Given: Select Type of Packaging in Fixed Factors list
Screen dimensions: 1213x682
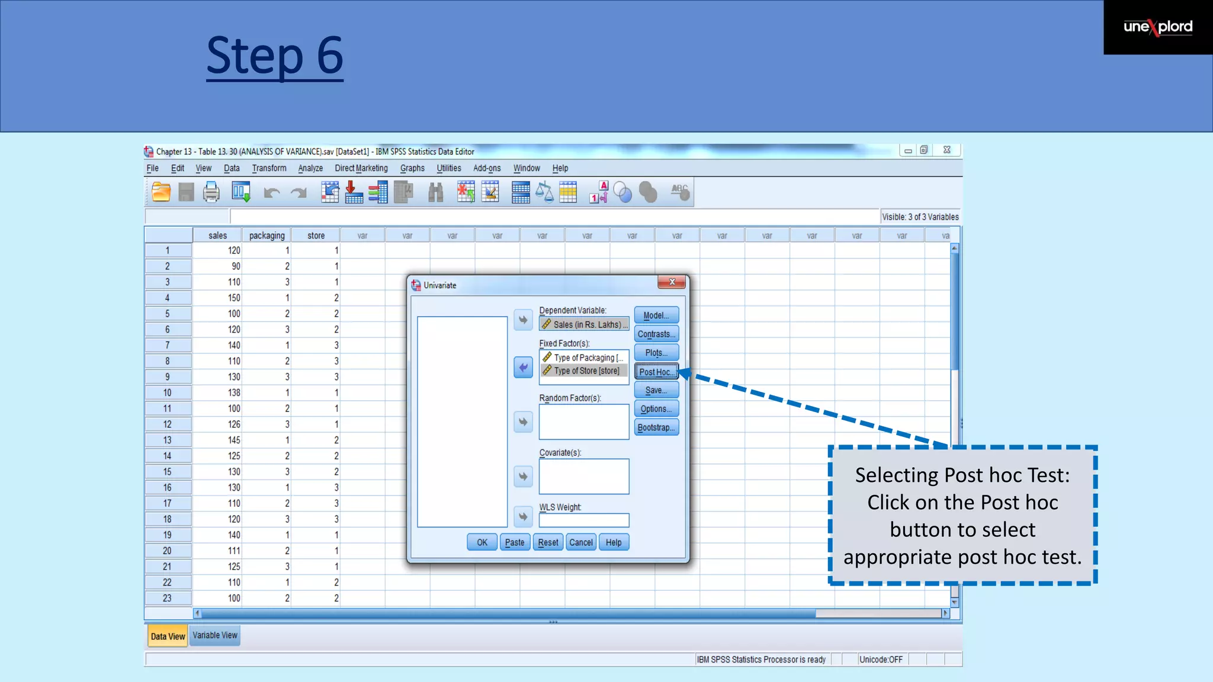Looking at the screenshot, I should point(584,358).
